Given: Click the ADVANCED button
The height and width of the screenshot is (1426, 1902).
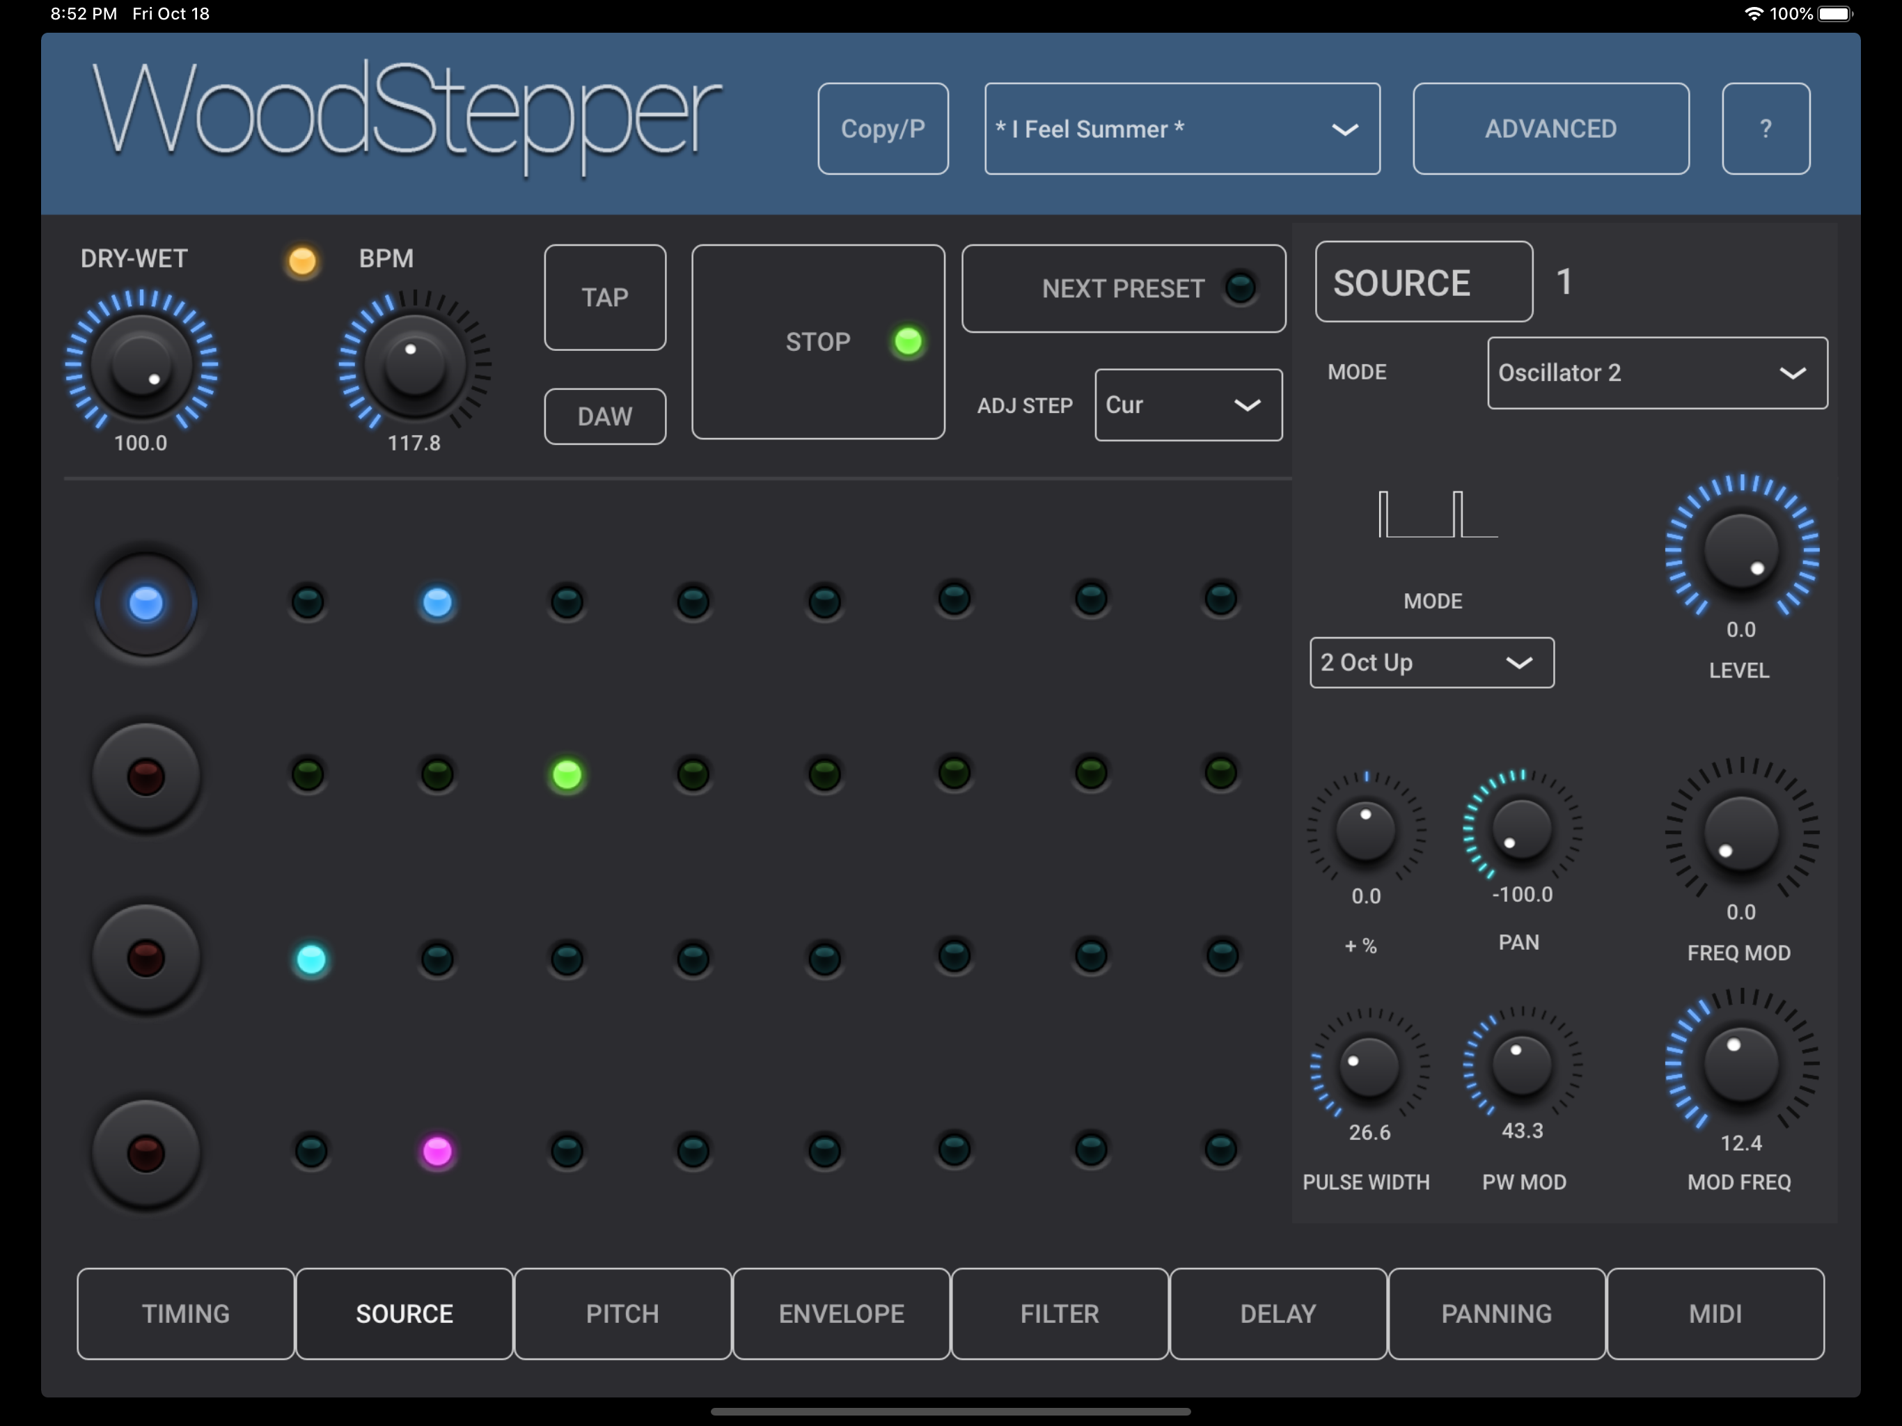Looking at the screenshot, I should (1550, 127).
